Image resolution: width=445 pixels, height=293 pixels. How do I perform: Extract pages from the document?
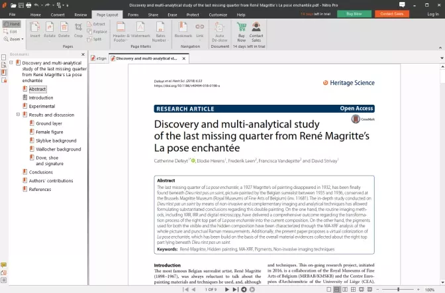(96, 24)
